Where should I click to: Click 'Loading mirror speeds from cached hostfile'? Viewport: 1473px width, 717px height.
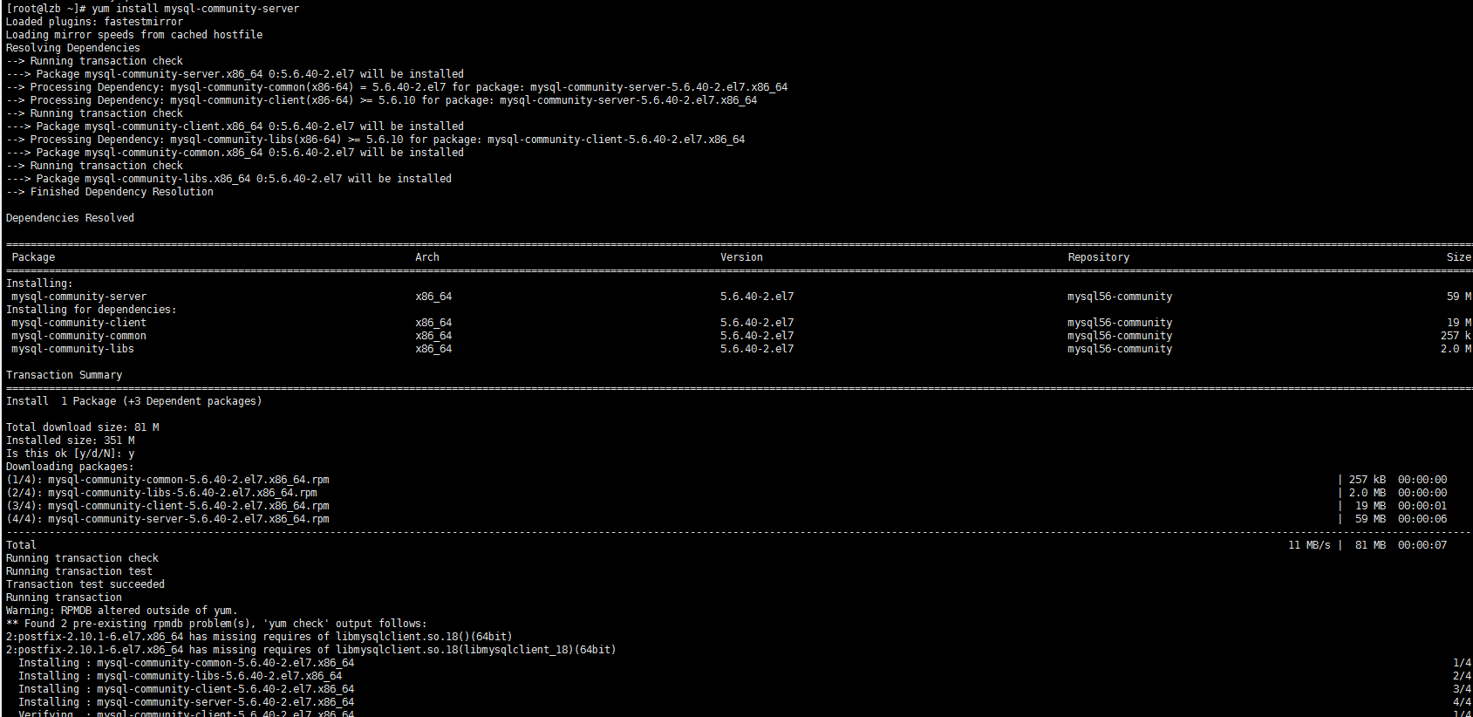[x=134, y=35]
